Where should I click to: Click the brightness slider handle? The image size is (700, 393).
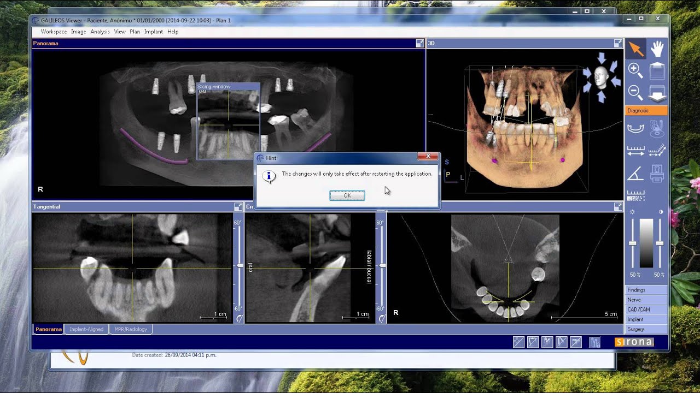coord(633,243)
